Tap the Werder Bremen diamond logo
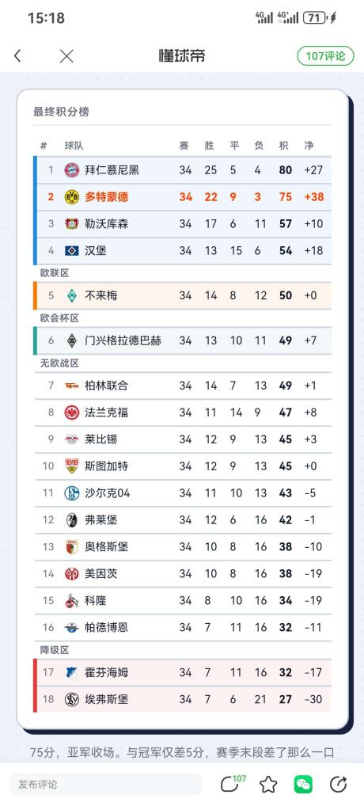Image resolution: width=364 pixels, height=806 pixels. pos(72,295)
